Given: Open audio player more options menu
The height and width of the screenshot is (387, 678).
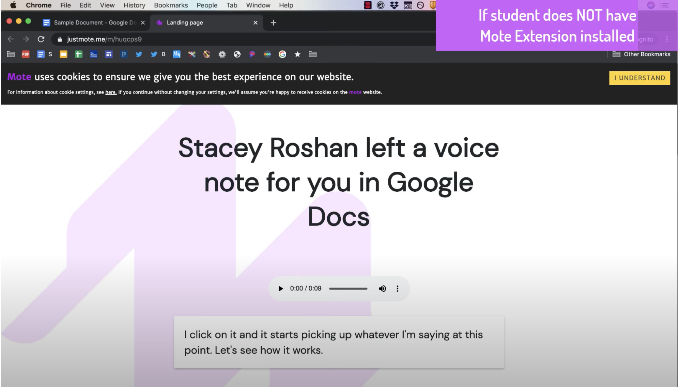Looking at the screenshot, I should [397, 289].
